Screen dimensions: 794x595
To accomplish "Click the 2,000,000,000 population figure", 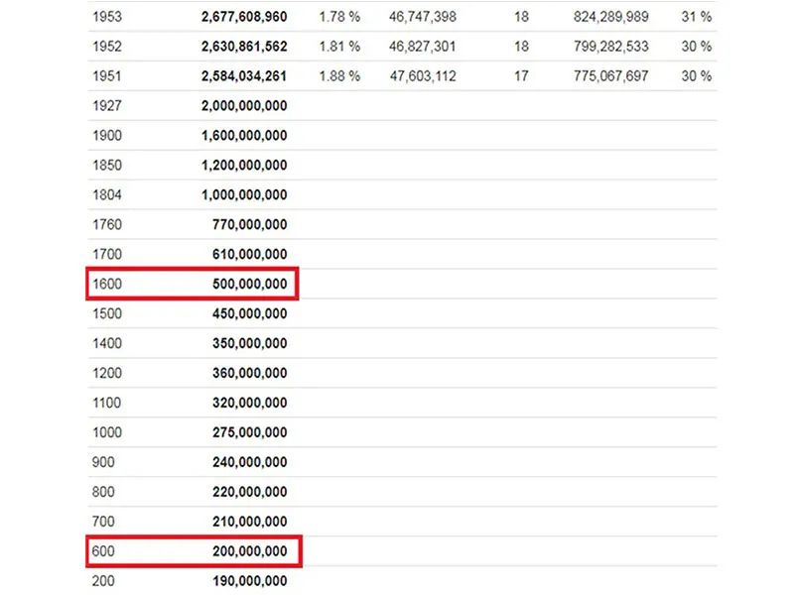I will point(243,106).
